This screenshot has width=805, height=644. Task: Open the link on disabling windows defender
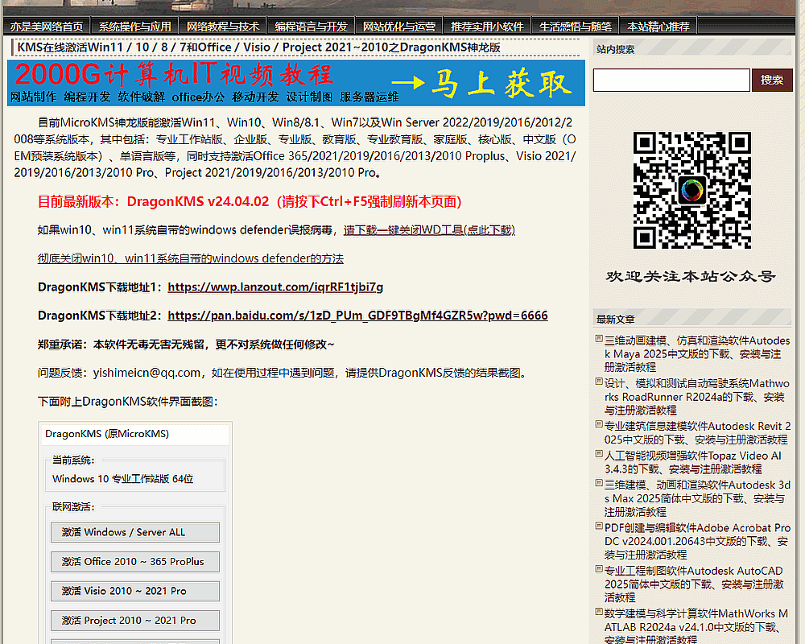click(191, 258)
